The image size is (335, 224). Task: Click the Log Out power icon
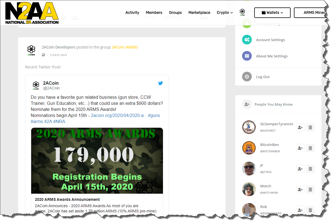[x=247, y=77]
